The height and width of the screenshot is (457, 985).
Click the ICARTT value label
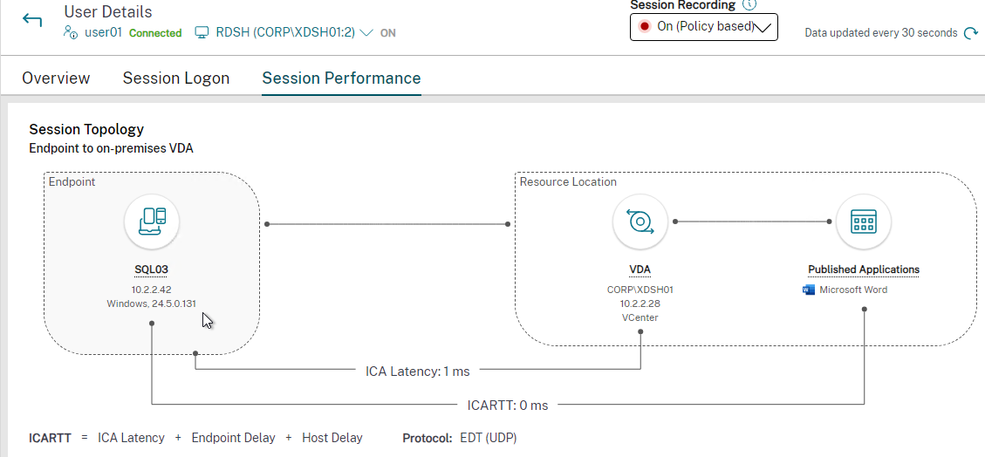[x=508, y=406]
